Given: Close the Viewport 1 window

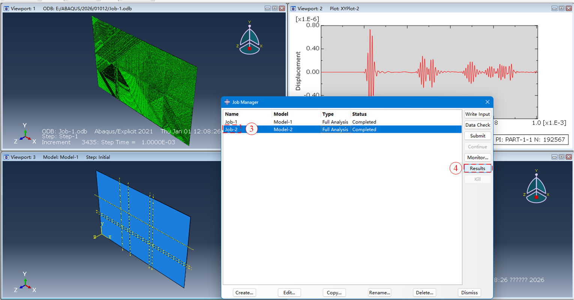Looking at the screenshot, I should click(282, 9).
